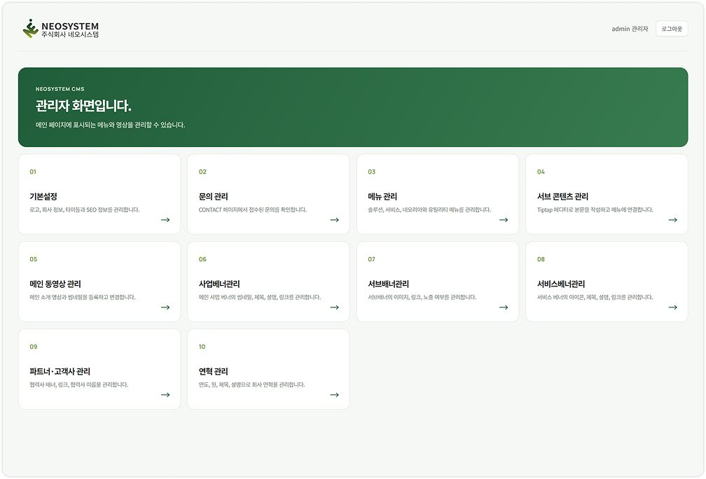The image size is (706, 479).
Task: Open the 서비스베너관리 card title
Action: (561, 284)
